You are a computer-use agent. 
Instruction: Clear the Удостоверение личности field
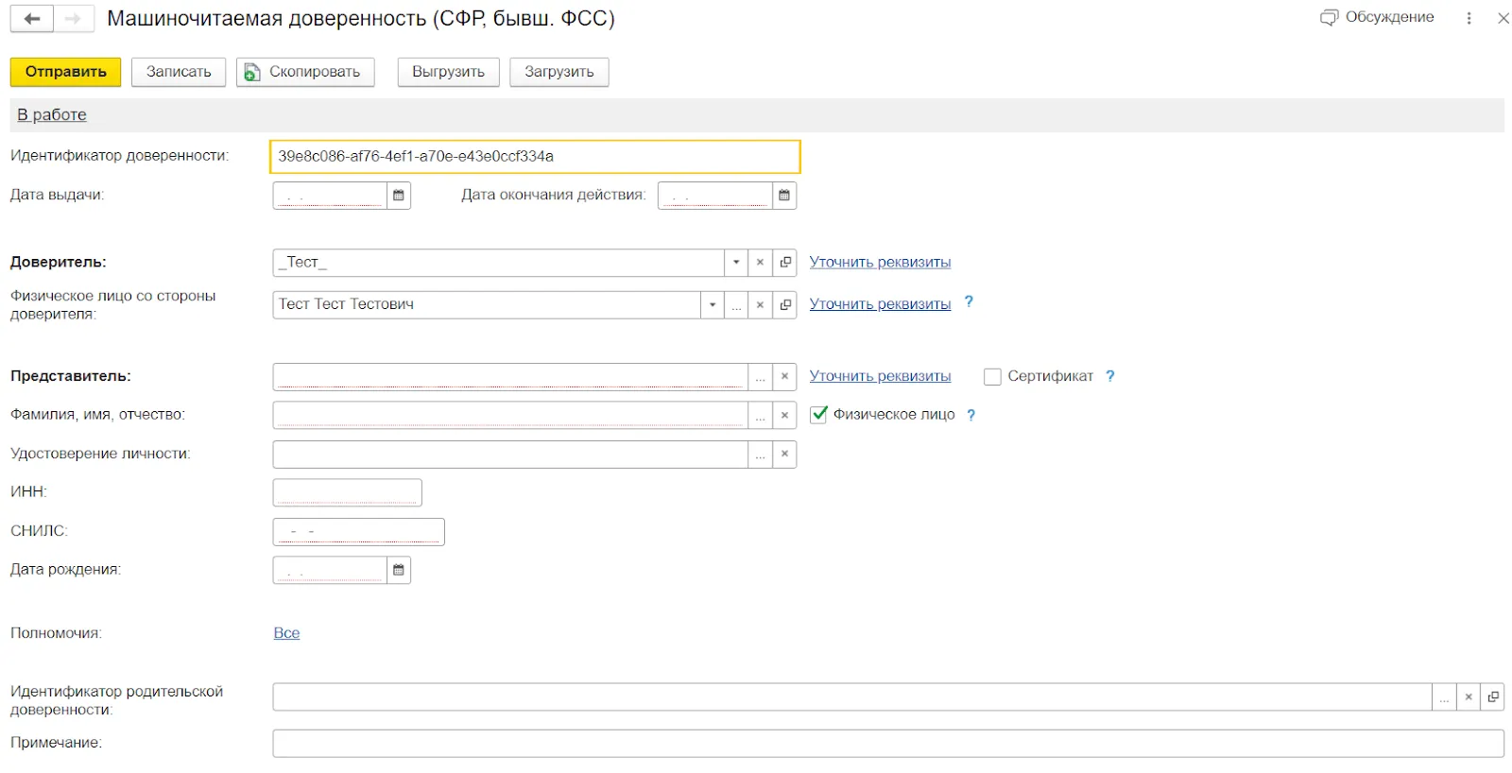point(784,455)
